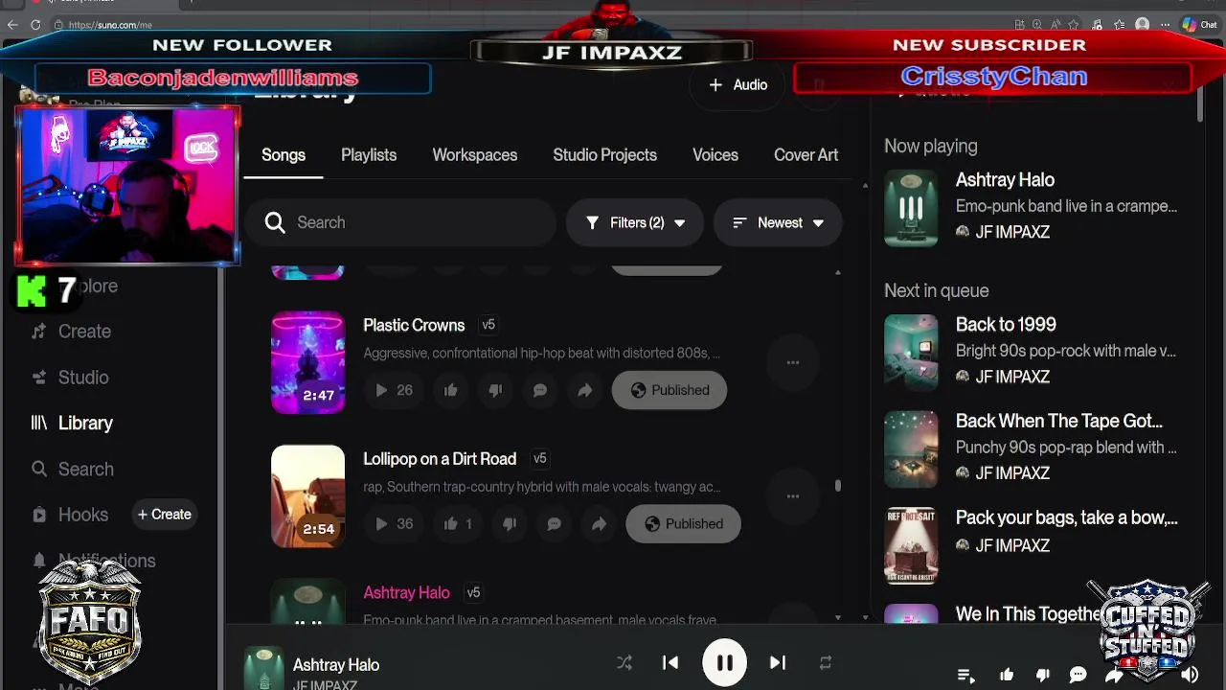
Task: Click the Create button next to Hooks
Action: [x=164, y=515]
